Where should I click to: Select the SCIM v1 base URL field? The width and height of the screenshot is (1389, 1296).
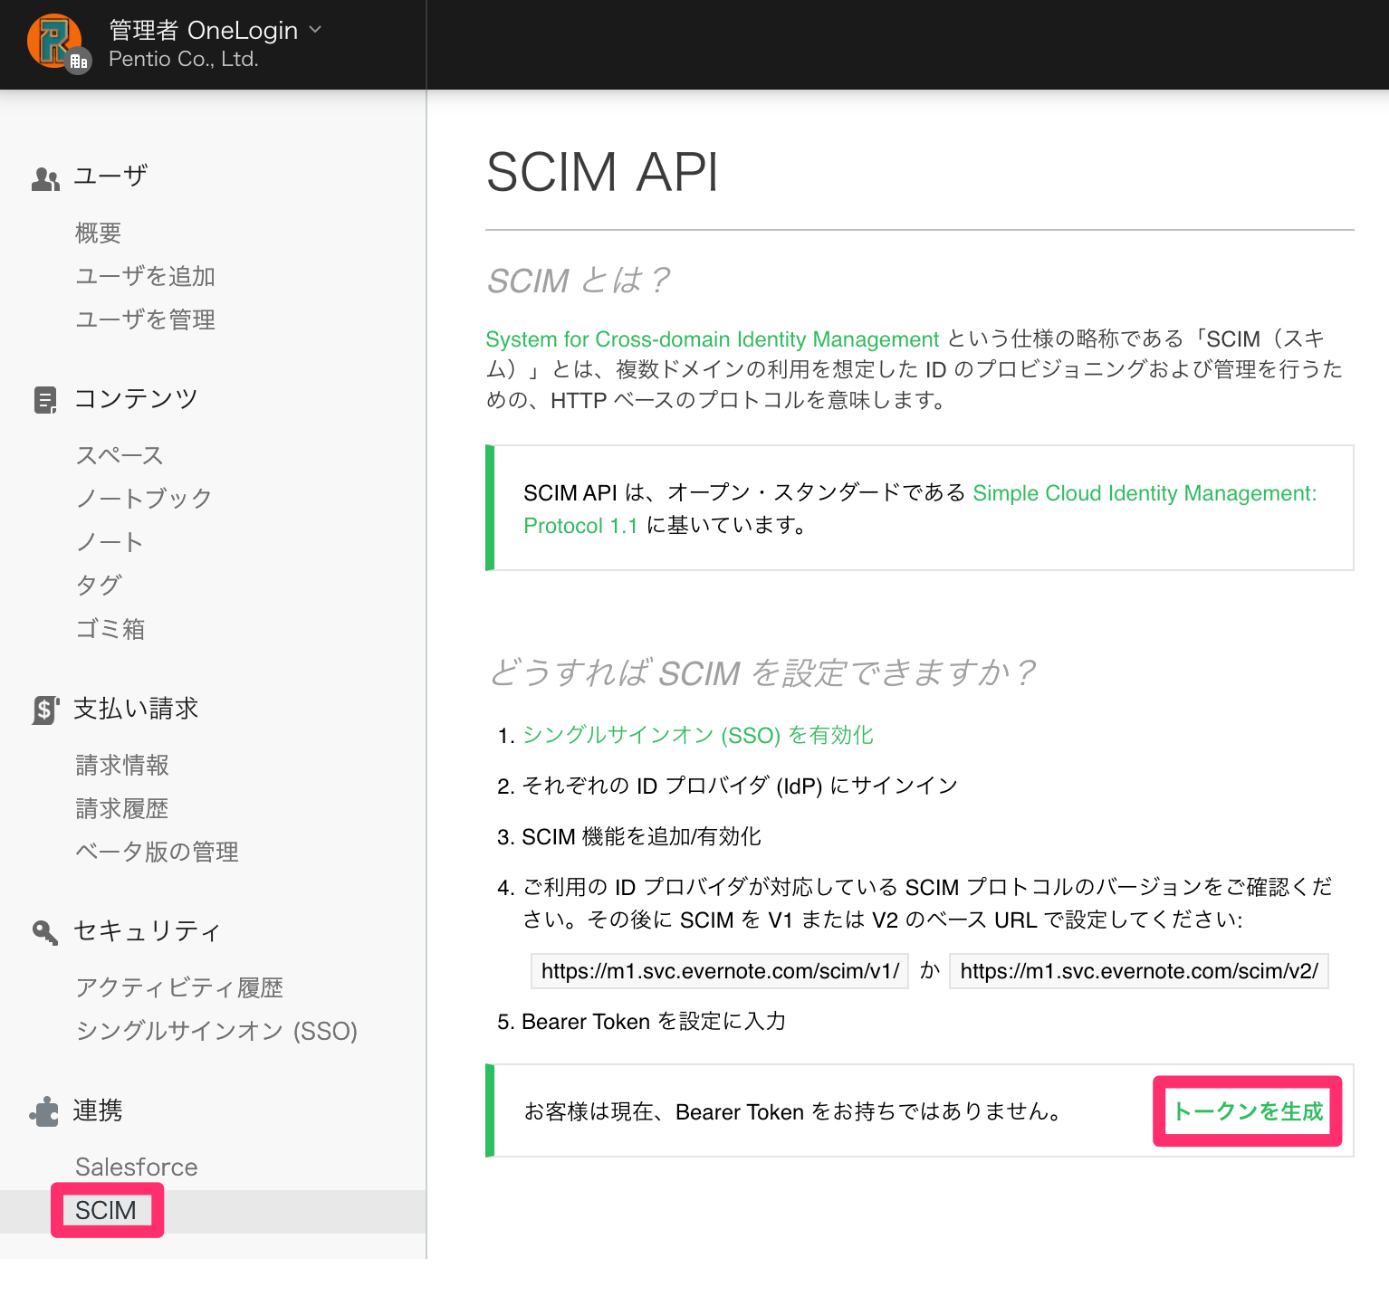(720, 971)
